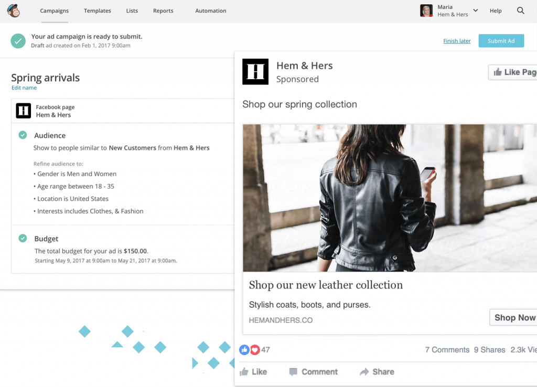This screenshot has height=387, width=537.
Task: Click the blue thumbs-up reaction icon
Action: (x=244, y=350)
